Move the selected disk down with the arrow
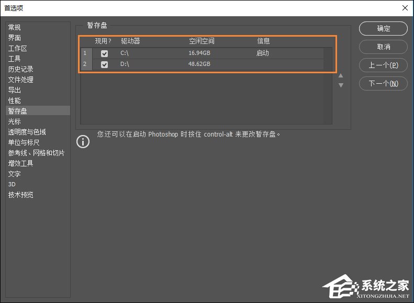Image resolution: width=414 pixels, height=303 pixels. [x=341, y=85]
